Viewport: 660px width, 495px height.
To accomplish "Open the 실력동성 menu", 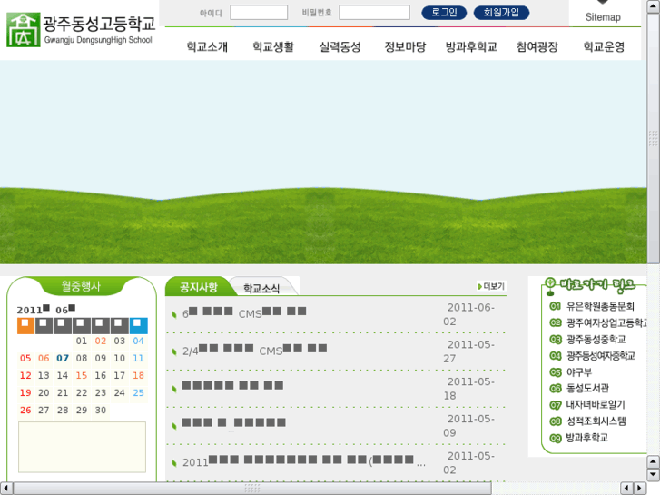I will point(340,46).
